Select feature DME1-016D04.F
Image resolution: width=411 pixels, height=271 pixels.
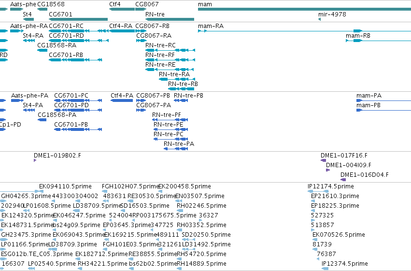[343, 180]
